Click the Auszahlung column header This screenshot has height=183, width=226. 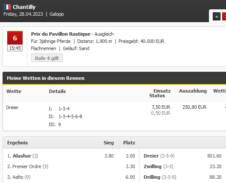click(x=193, y=91)
